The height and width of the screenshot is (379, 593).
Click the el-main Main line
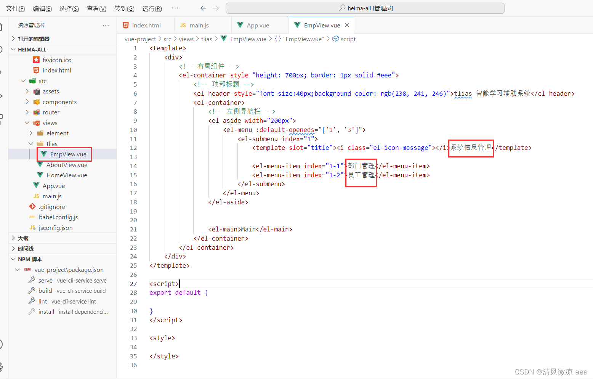pos(250,229)
